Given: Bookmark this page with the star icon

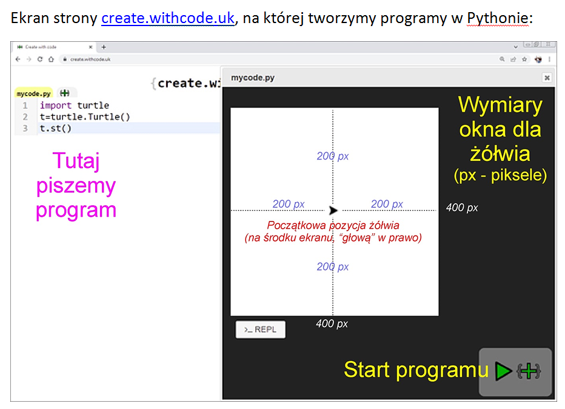Looking at the screenshot, I should pyautogui.click(x=524, y=59).
